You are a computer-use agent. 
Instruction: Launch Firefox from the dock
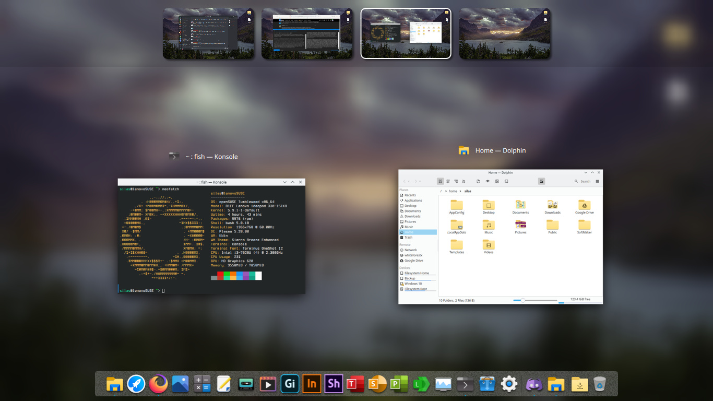(158, 384)
